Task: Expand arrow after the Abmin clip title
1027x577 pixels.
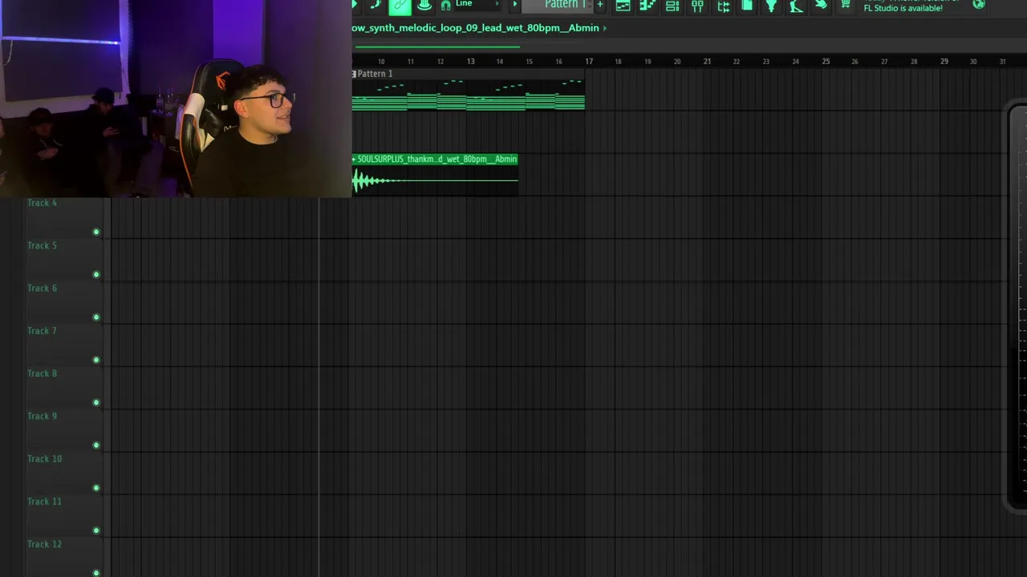Action: point(605,28)
